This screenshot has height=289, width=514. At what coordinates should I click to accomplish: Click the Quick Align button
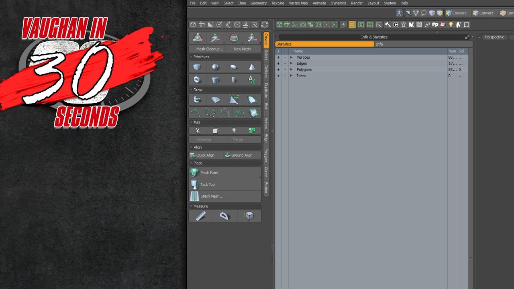pos(205,155)
